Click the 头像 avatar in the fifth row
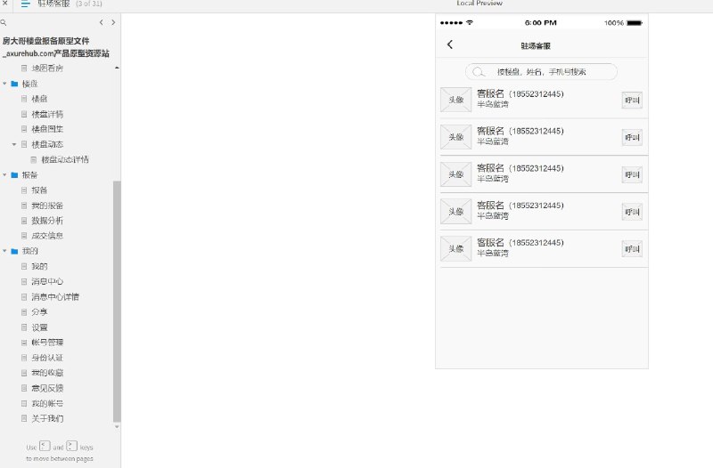The height and width of the screenshot is (468, 713). (x=456, y=249)
